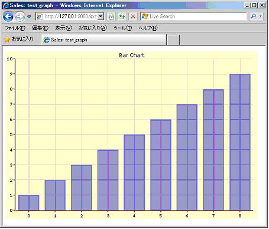
Task: Go back with the blue Back arrow
Action: (x=8, y=17)
